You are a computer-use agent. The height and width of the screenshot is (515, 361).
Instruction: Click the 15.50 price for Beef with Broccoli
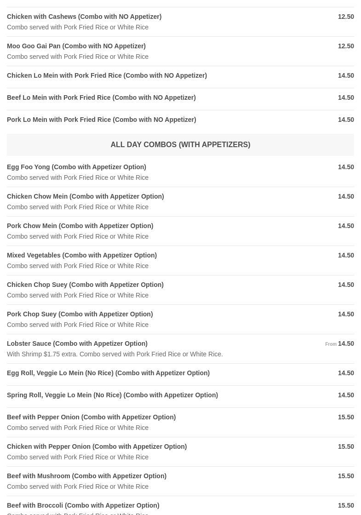point(346,506)
